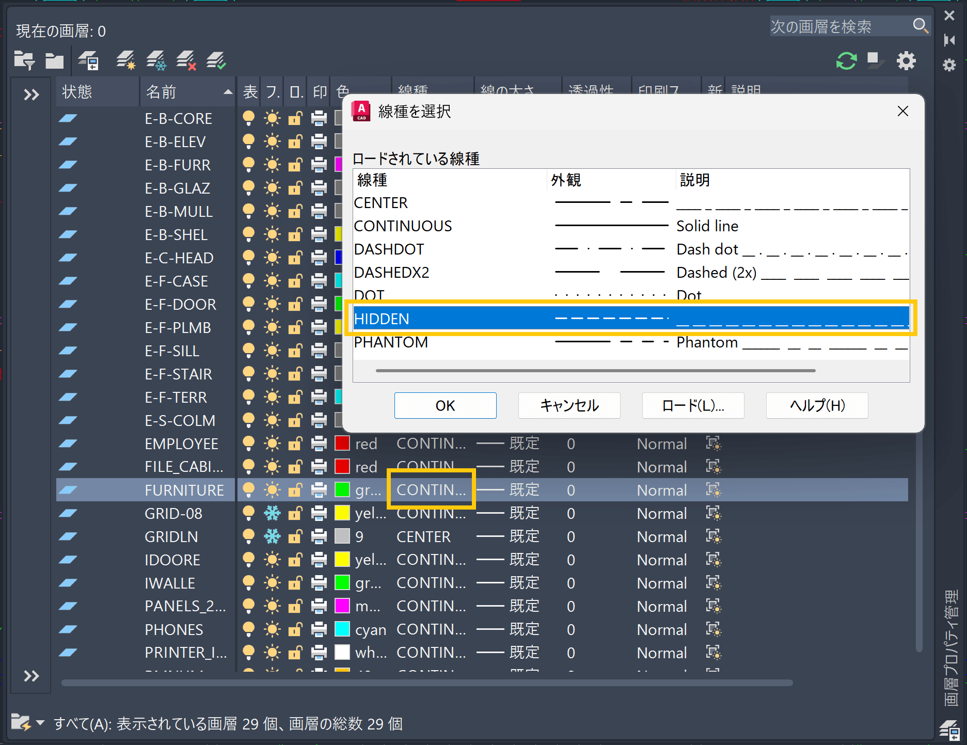
Task: Toggle the lock on PHONES layer
Action: pos(295,629)
